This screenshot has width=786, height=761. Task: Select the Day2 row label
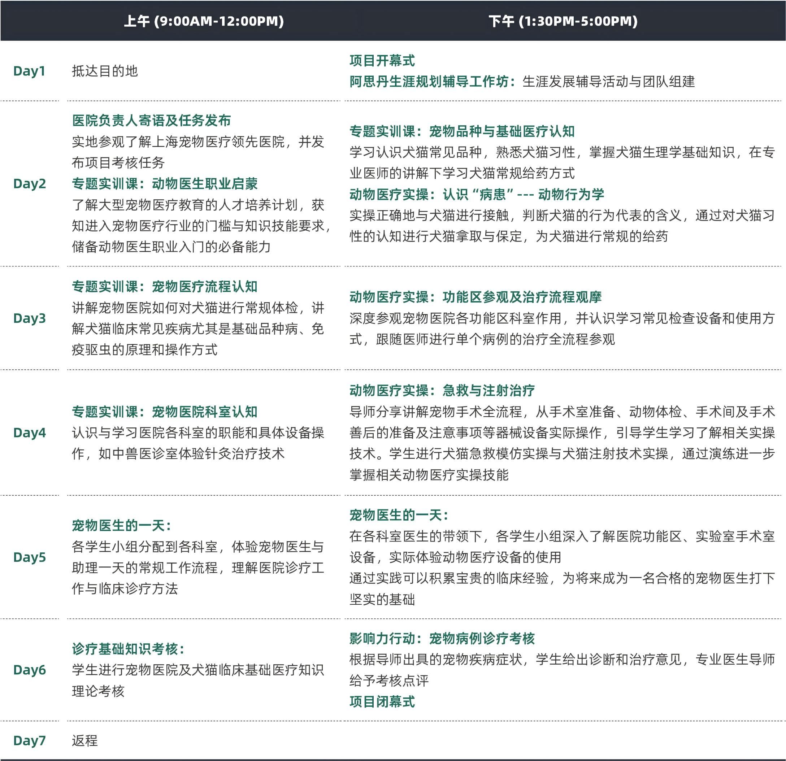pyautogui.click(x=29, y=184)
